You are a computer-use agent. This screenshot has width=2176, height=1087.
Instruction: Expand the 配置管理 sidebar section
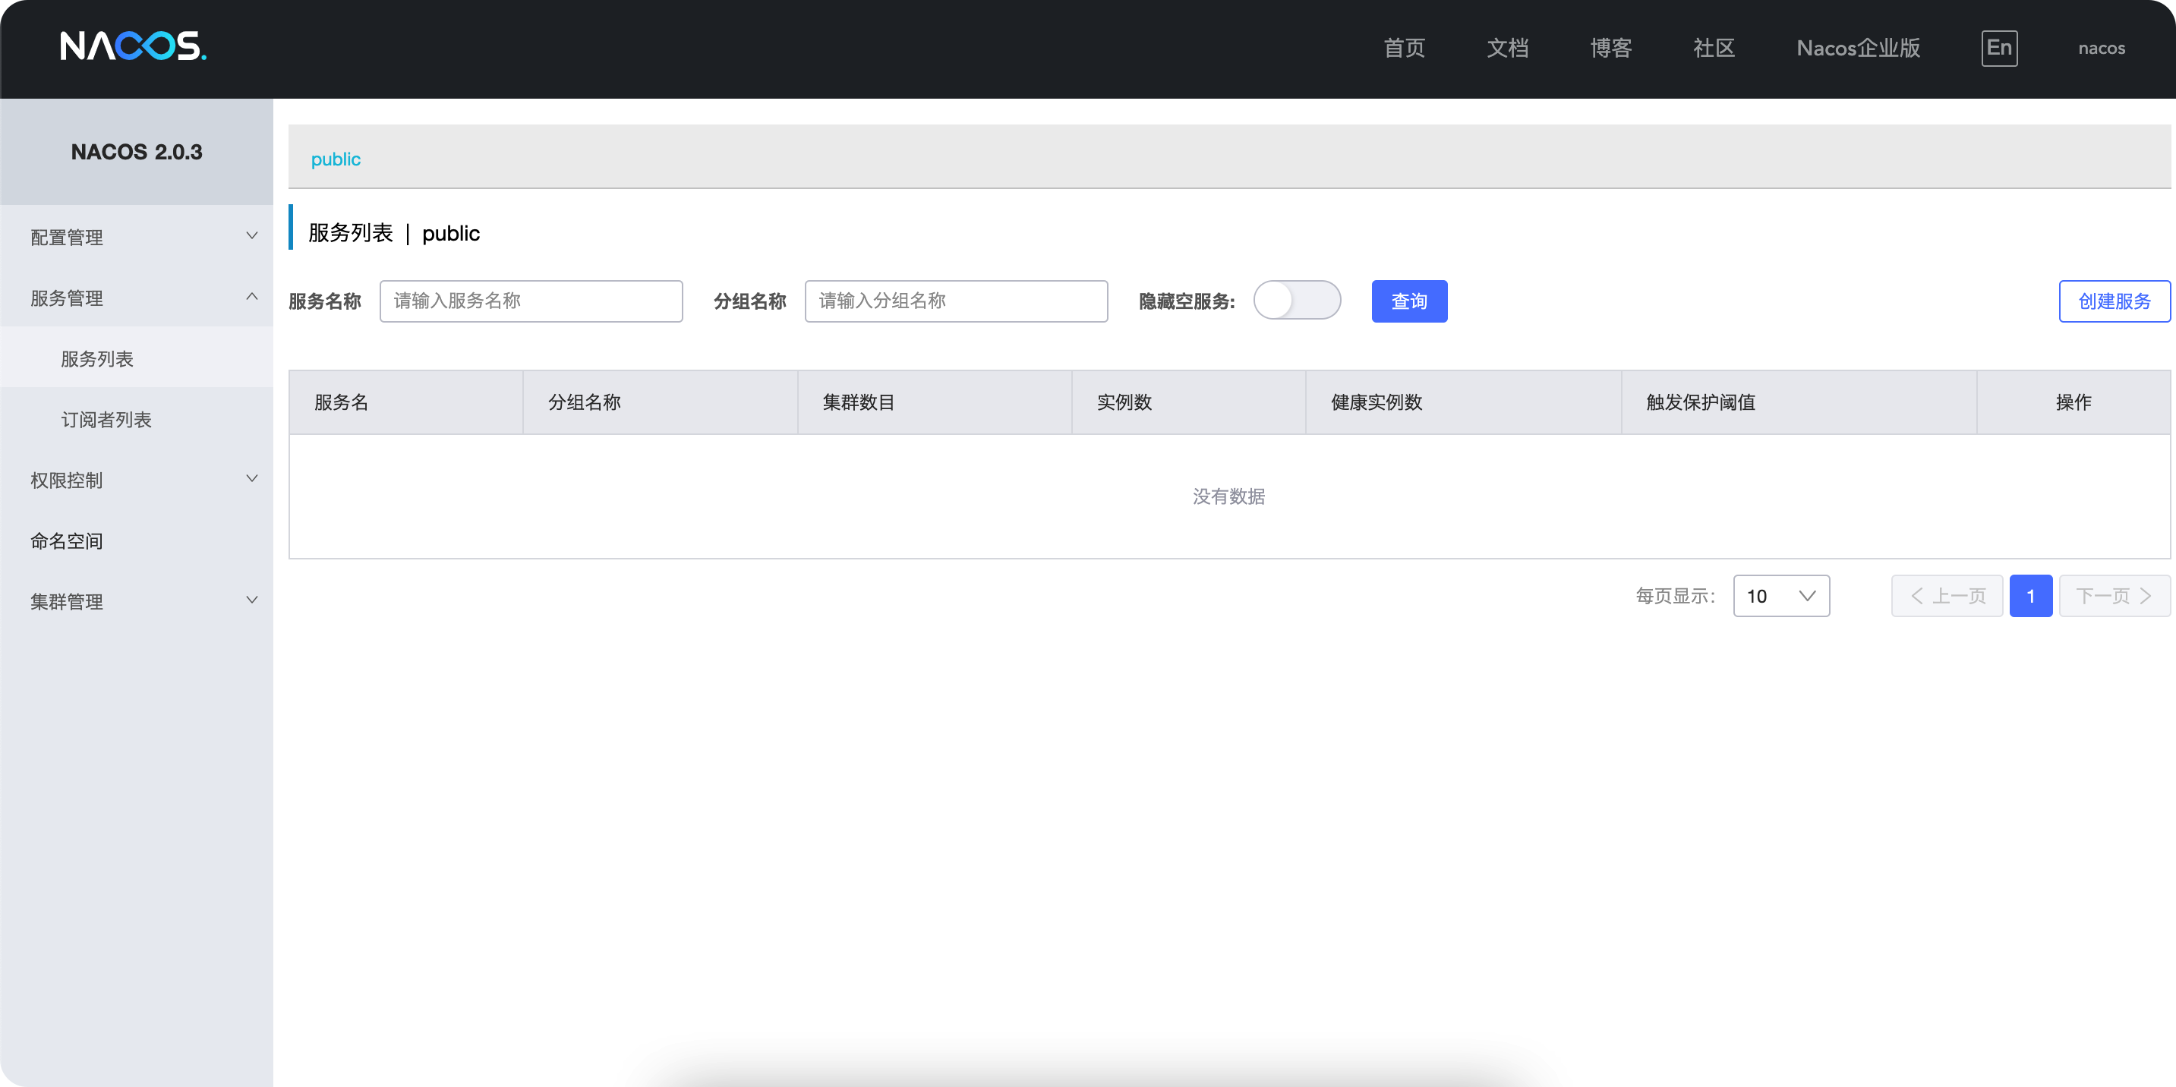point(137,238)
